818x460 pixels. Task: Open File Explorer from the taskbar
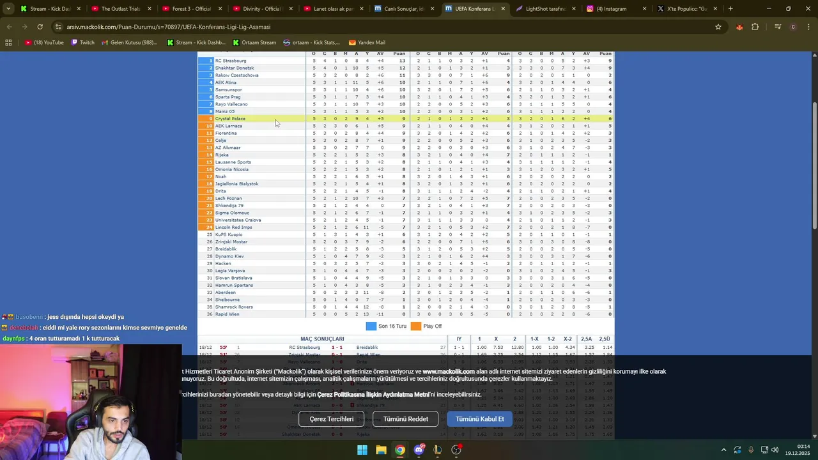tap(381, 450)
